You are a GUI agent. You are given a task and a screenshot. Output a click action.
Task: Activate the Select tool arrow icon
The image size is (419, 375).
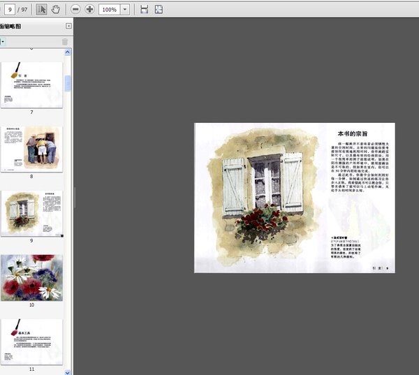(41, 10)
